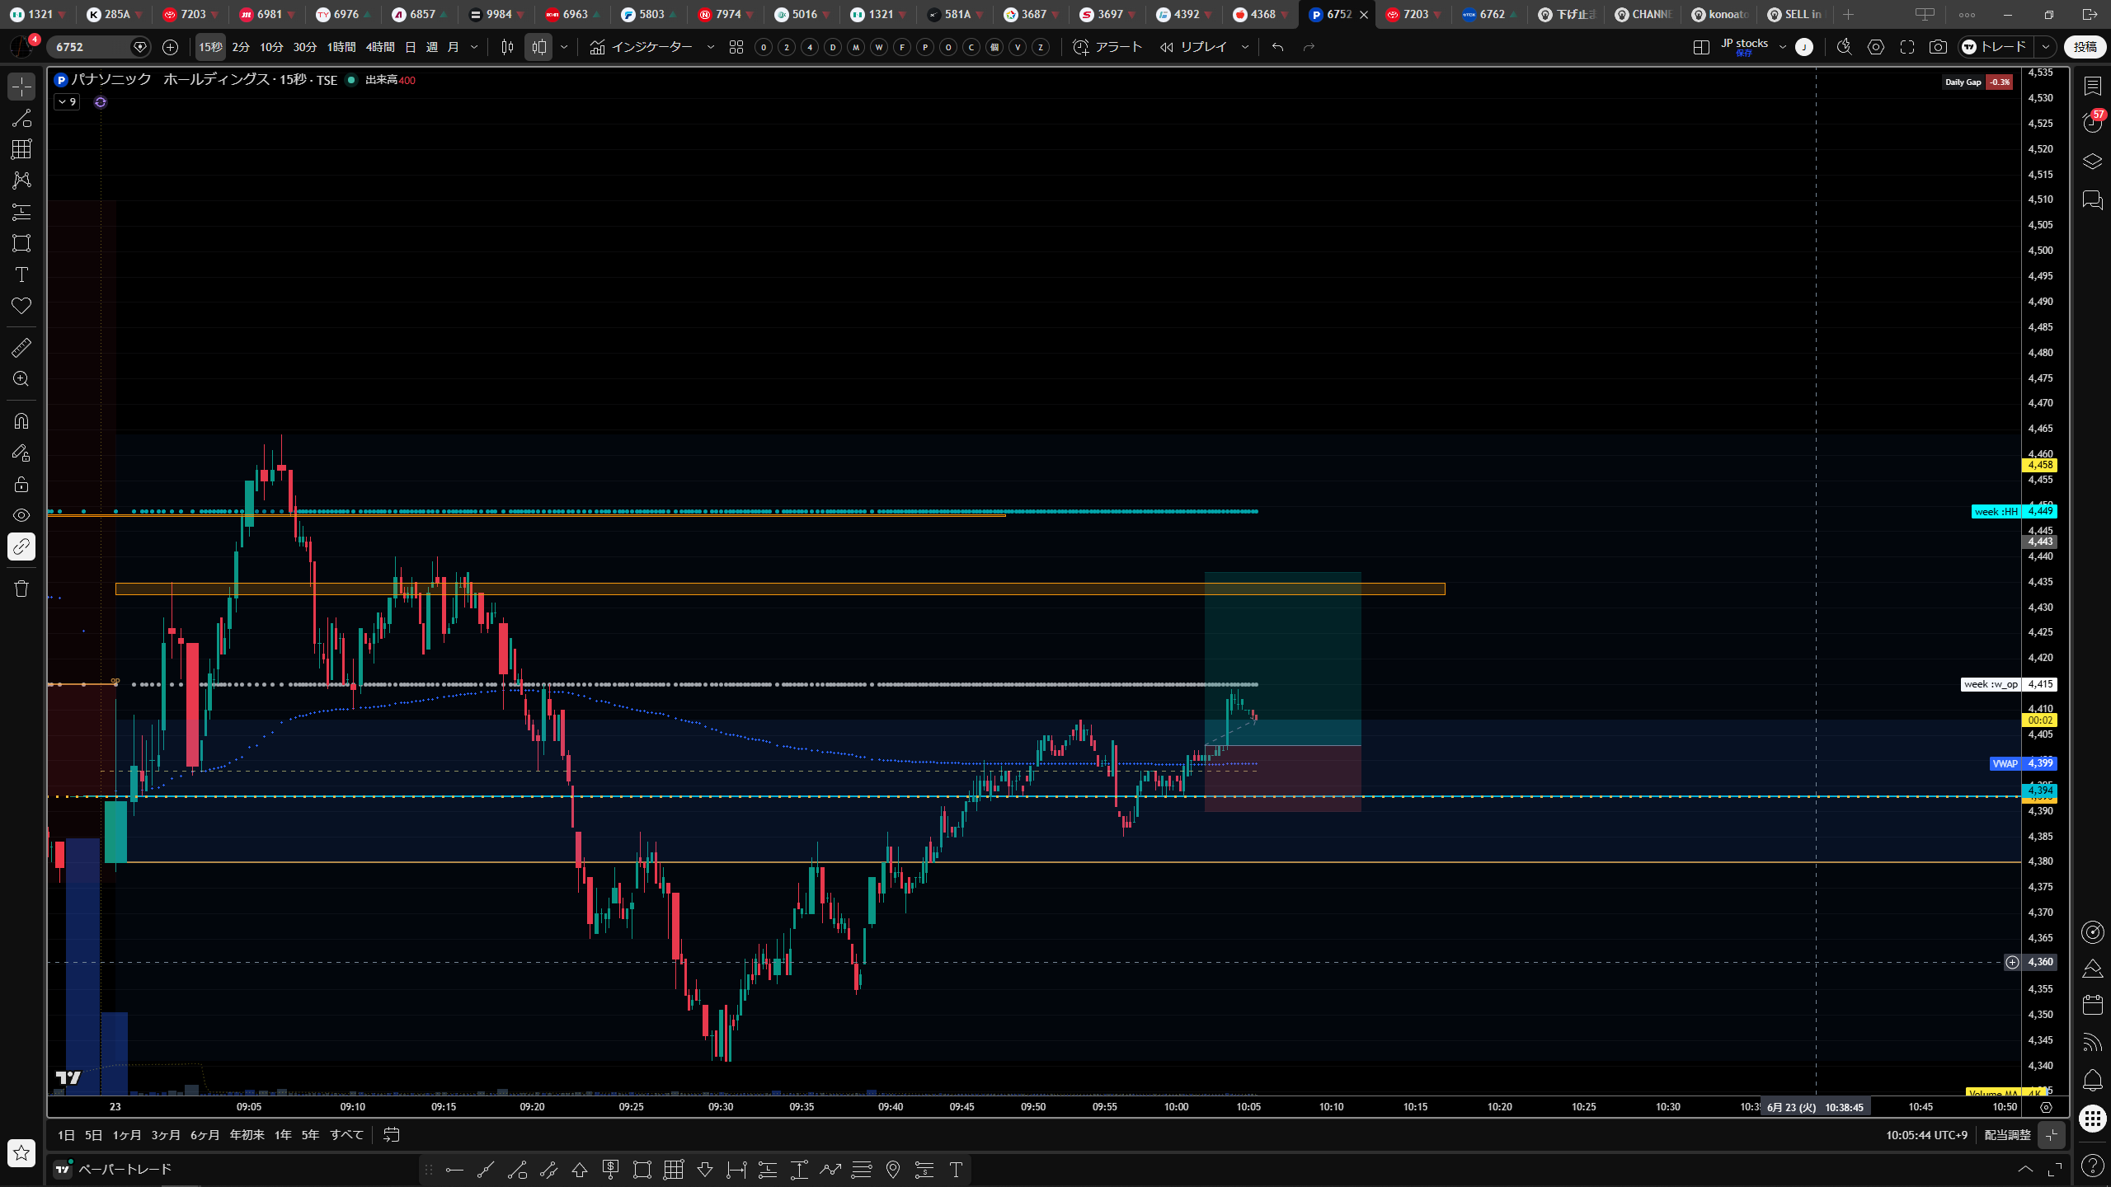Delete drawings with the trash icon
The image size is (2111, 1187).
point(21,589)
